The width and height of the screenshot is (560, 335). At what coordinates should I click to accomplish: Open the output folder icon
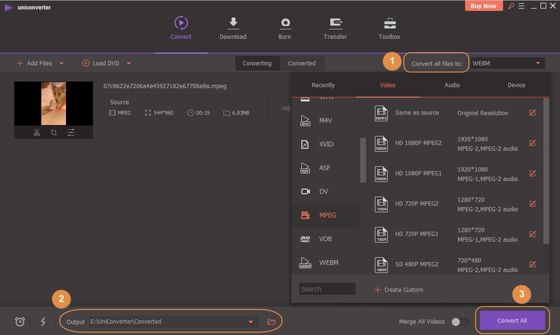pos(271,322)
